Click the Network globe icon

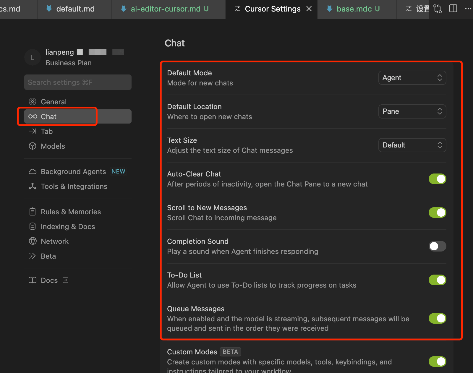(x=33, y=241)
